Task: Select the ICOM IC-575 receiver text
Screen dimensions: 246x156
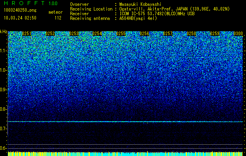Action: [157, 14]
